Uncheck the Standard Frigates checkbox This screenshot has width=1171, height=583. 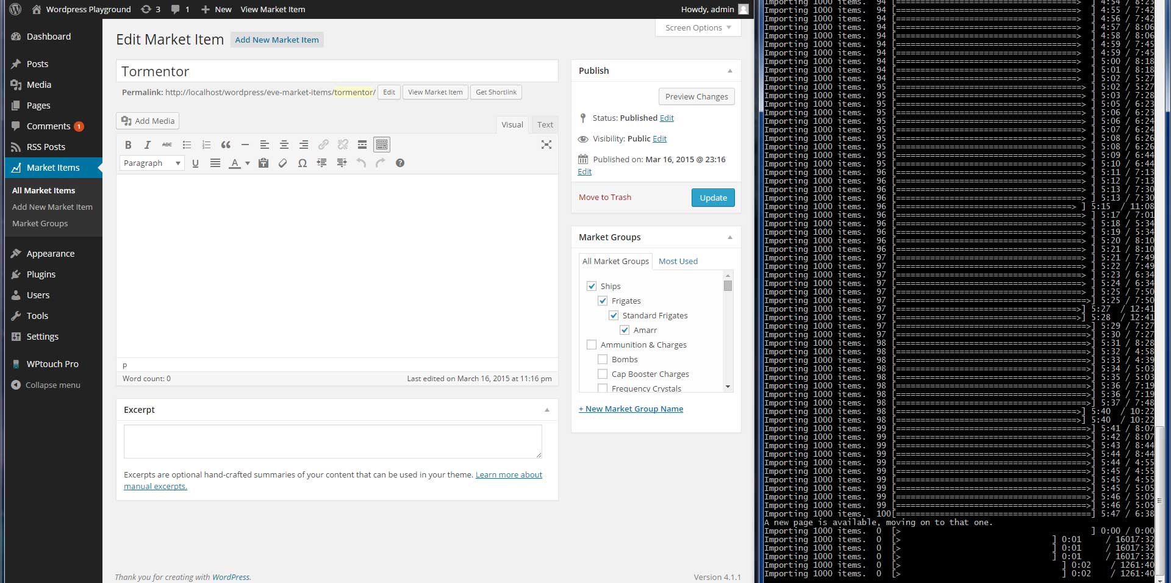614,315
